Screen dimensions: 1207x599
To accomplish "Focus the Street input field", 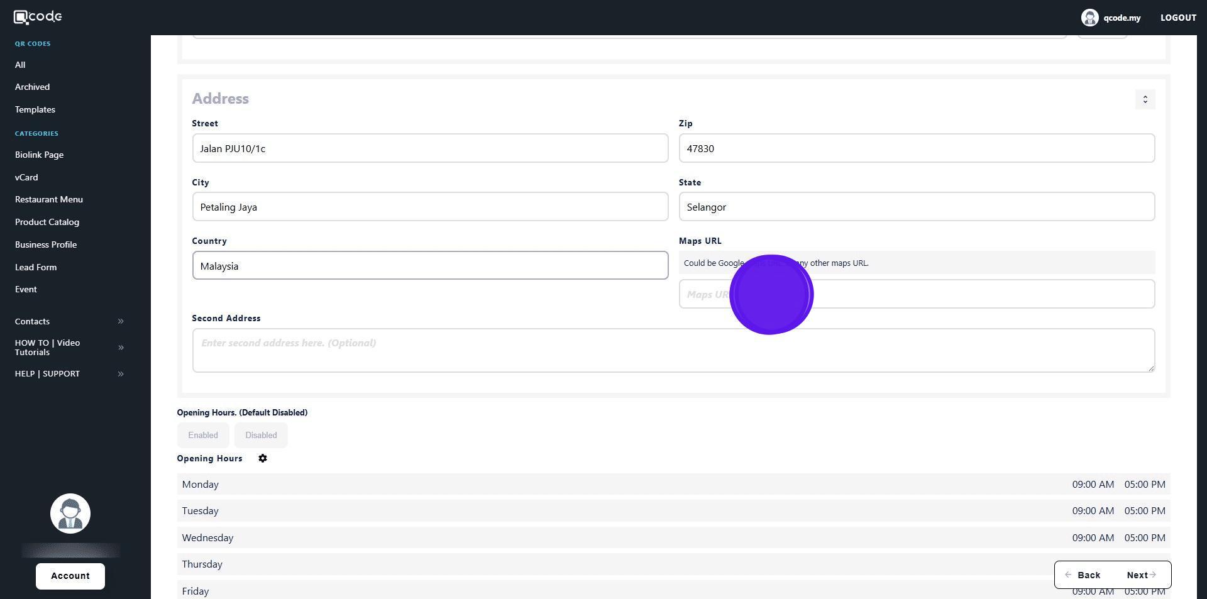I will coord(430,148).
